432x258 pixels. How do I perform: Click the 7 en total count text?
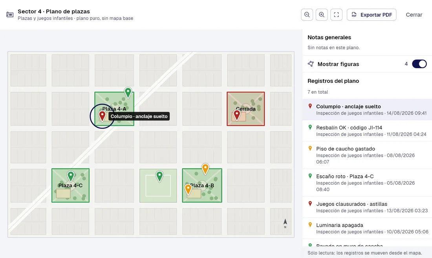pos(318,92)
